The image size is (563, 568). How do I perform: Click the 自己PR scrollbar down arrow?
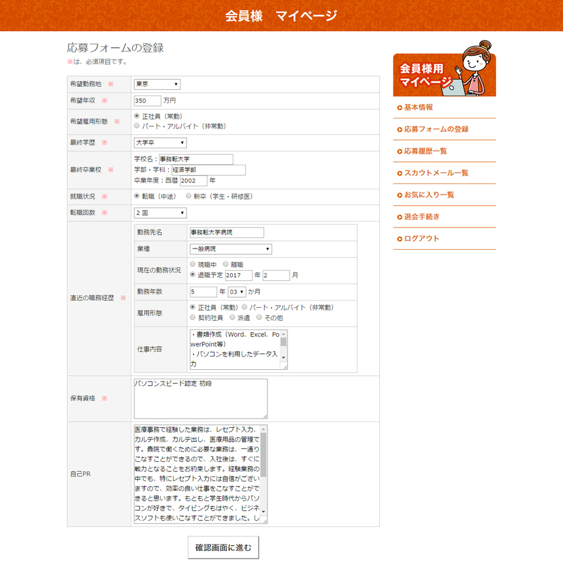[x=263, y=512]
